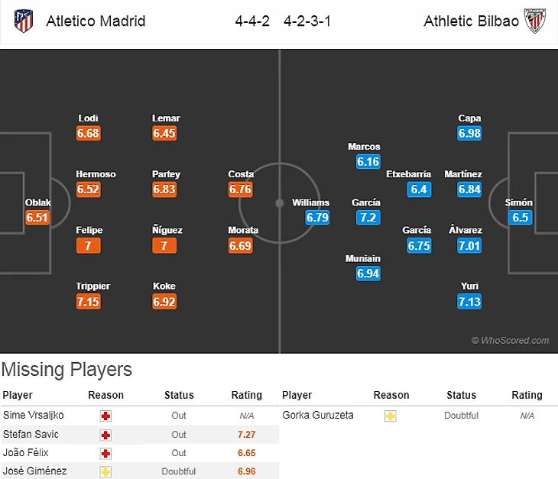Click Simón's 6.5 rating badge
The image size is (558, 479).
[x=520, y=217]
